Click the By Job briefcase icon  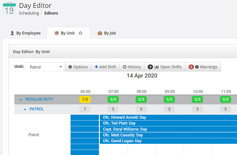pyautogui.click(x=100, y=33)
